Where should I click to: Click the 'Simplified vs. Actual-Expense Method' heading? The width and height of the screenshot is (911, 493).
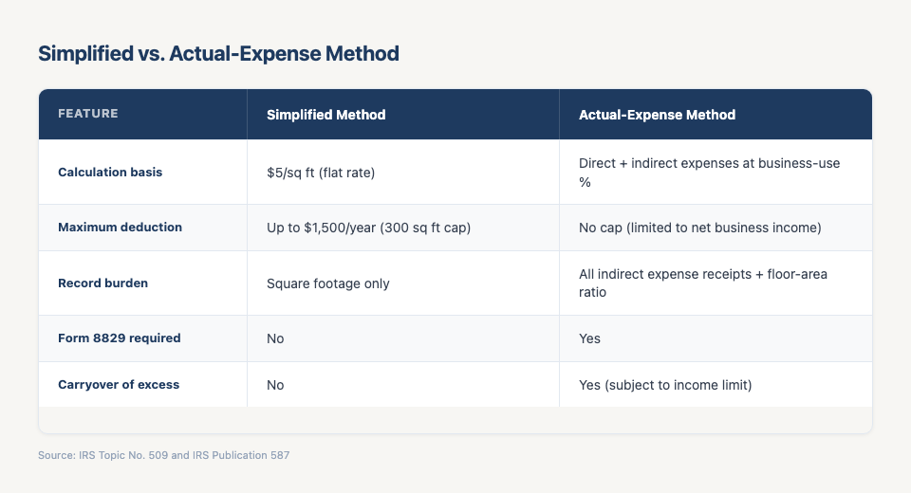tap(218, 53)
